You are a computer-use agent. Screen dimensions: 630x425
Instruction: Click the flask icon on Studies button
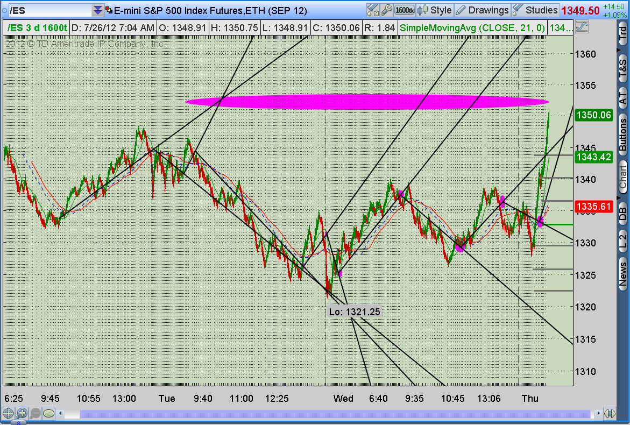518,10
